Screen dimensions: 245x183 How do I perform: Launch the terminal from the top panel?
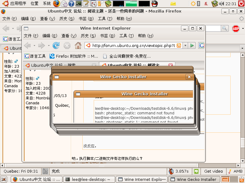click(79, 3)
